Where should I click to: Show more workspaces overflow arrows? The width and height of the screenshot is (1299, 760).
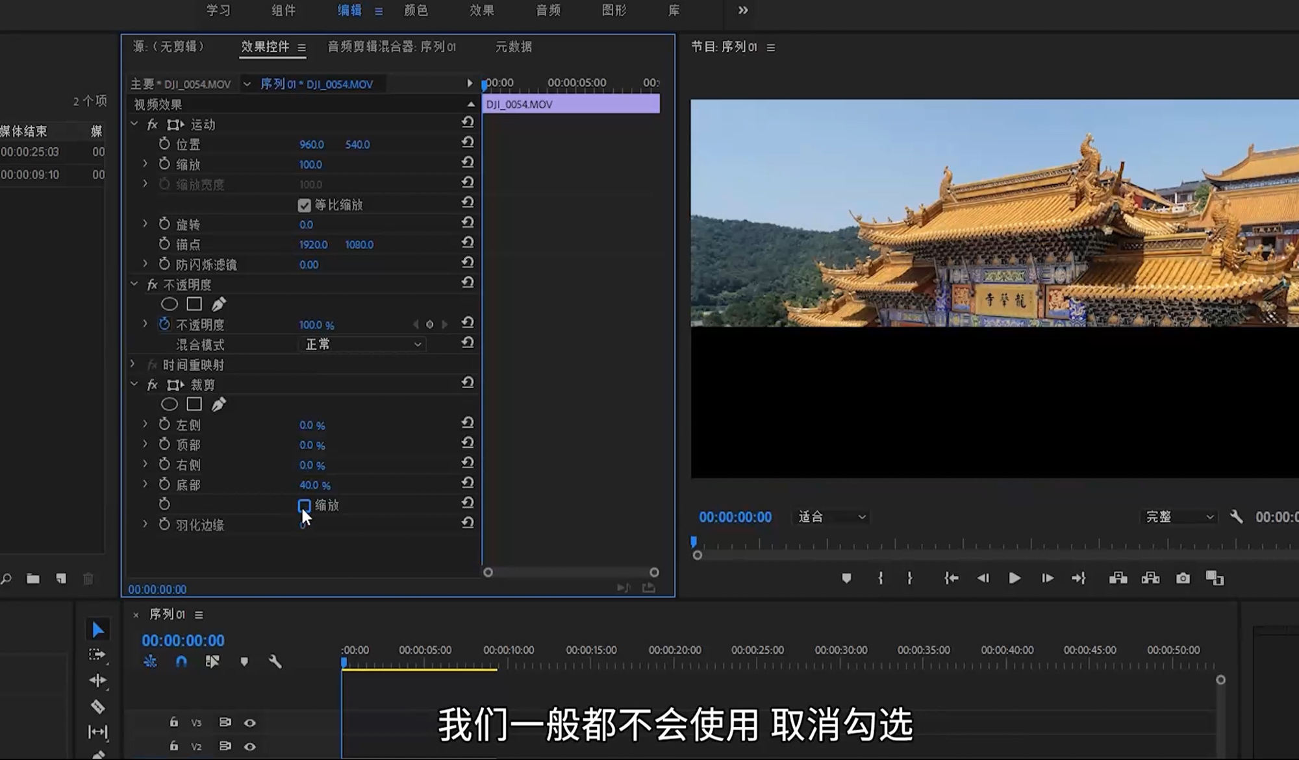[743, 10]
